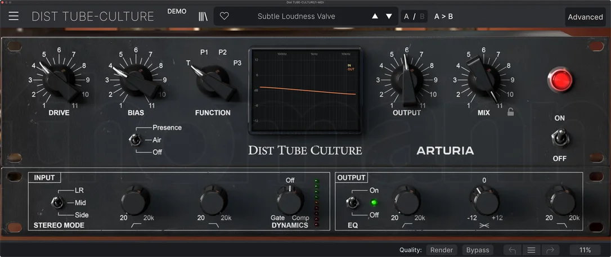Select the next preset with down arrow

[389, 16]
